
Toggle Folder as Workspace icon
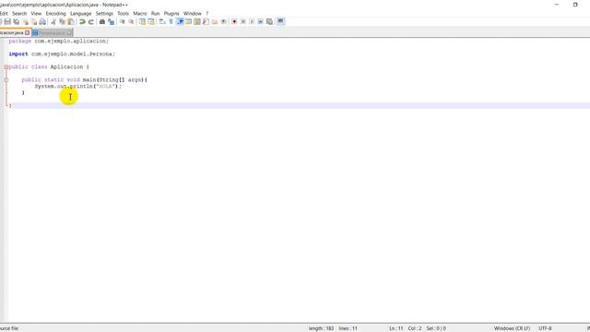tap(215, 22)
